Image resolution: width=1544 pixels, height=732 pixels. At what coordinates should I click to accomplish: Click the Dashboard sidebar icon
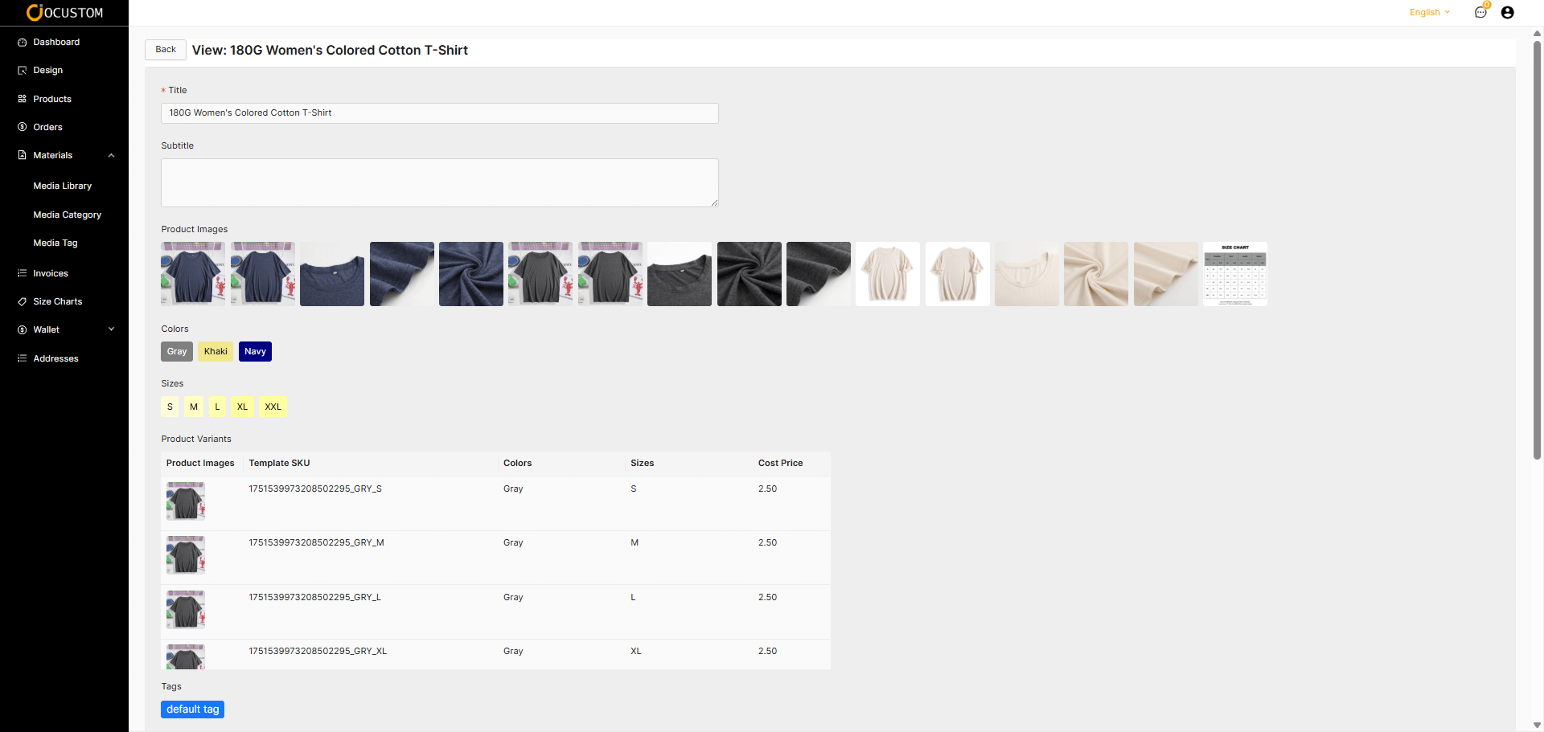pyautogui.click(x=23, y=43)
